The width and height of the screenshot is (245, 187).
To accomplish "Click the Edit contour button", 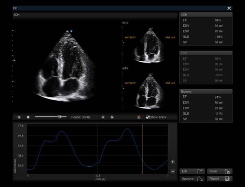I will 192,171.
